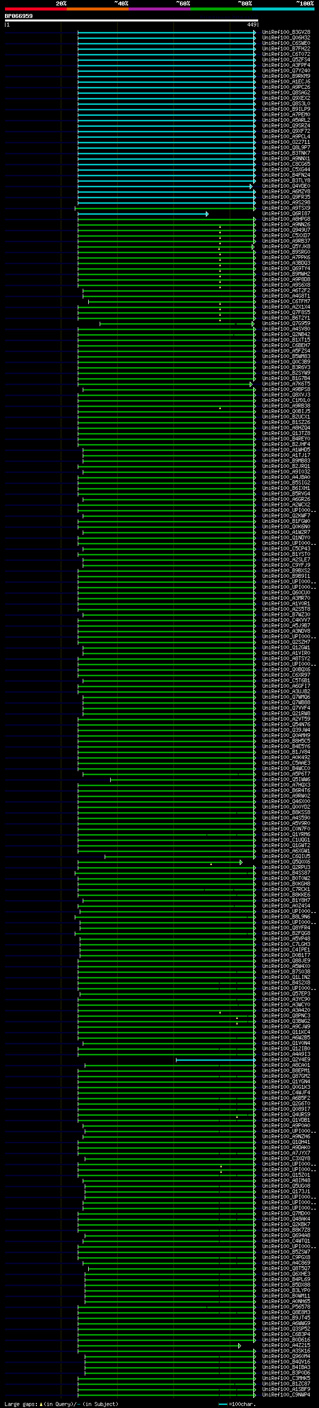Select subject UniRef100_A1ECJ6
Viewport: 319px width, 1408px height.
286,81
